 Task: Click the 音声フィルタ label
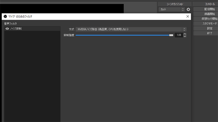tap(10, 24)
